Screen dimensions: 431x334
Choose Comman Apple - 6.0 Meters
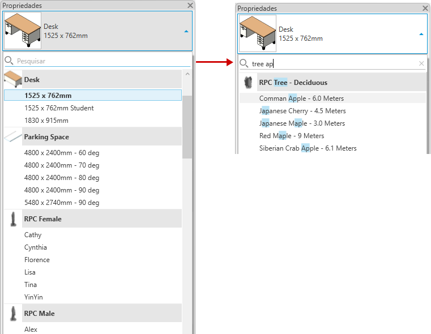click(332, 99)
